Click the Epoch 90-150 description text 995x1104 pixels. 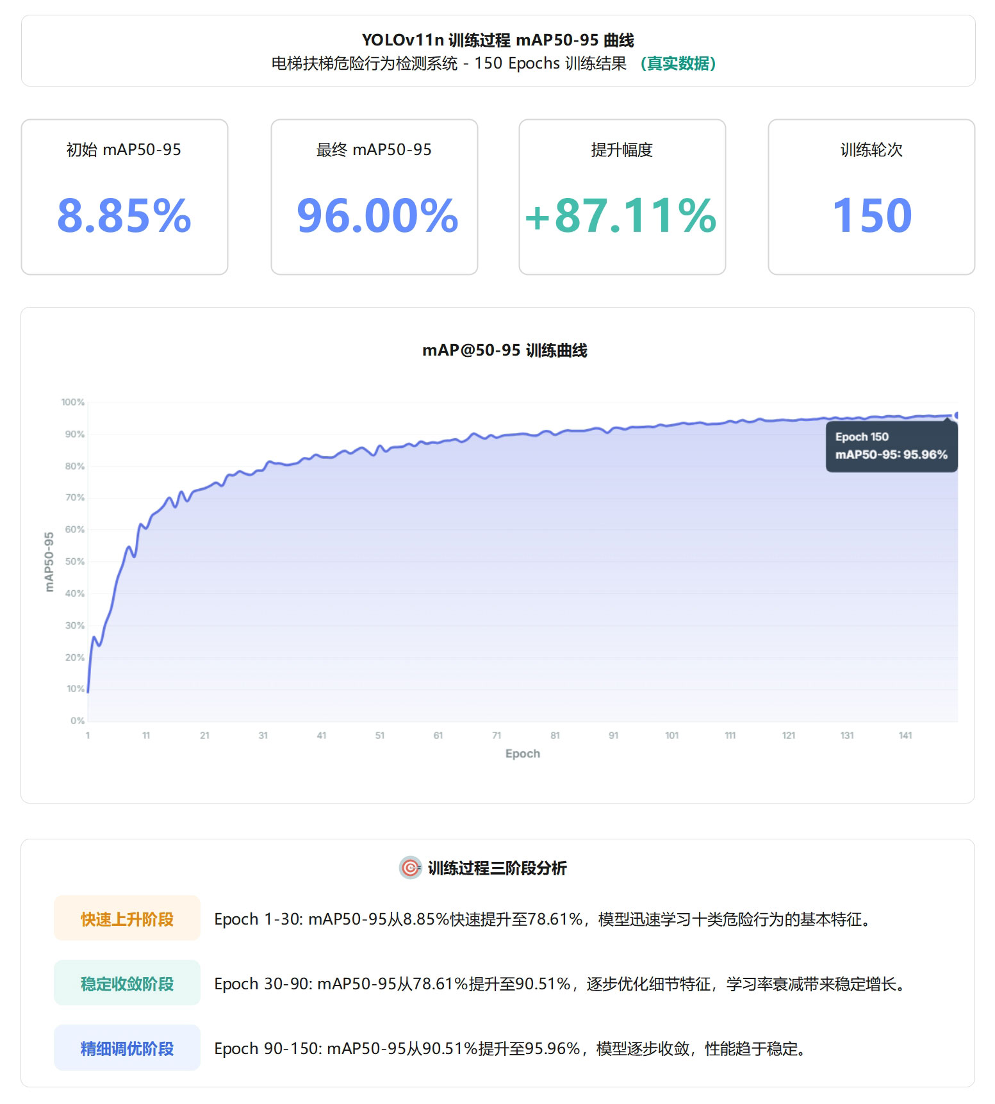[511, 1049]
